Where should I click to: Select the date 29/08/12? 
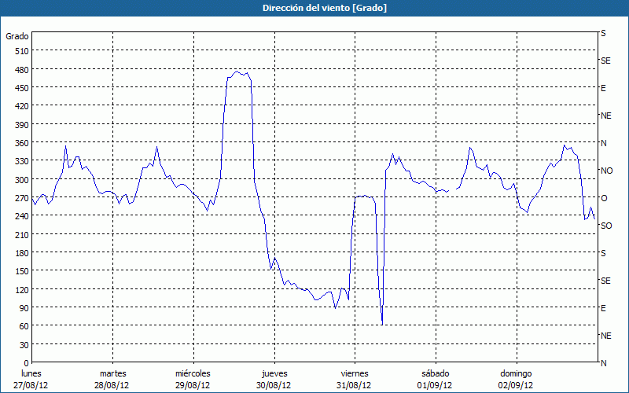[193, 385]
